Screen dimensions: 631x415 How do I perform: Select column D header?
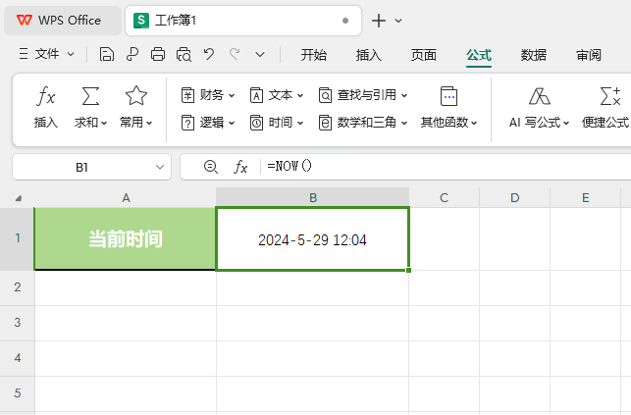[514, 198]
